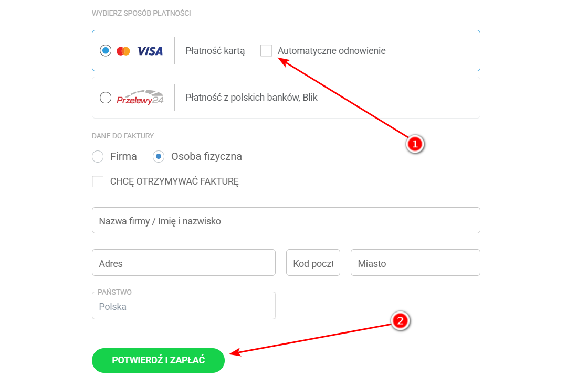Tick CHCĘ OTRZYMYWAĆ FAKTURĘ checkbox
Screen dimensions: 577x387
coord(98,181)
